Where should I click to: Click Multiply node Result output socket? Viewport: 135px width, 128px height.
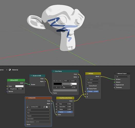coord(101,77)
